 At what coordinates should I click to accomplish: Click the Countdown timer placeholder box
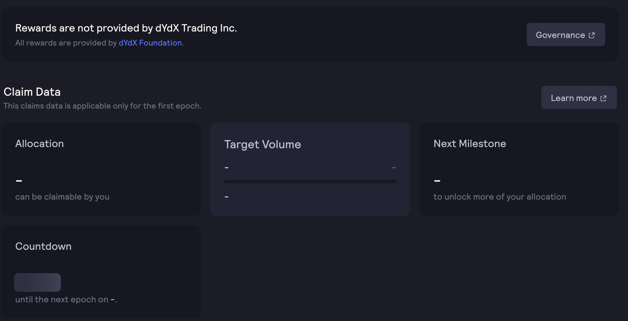37,282
